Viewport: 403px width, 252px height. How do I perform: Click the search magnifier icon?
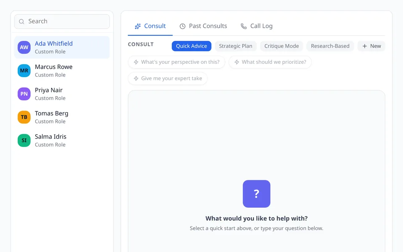point(21,21)
